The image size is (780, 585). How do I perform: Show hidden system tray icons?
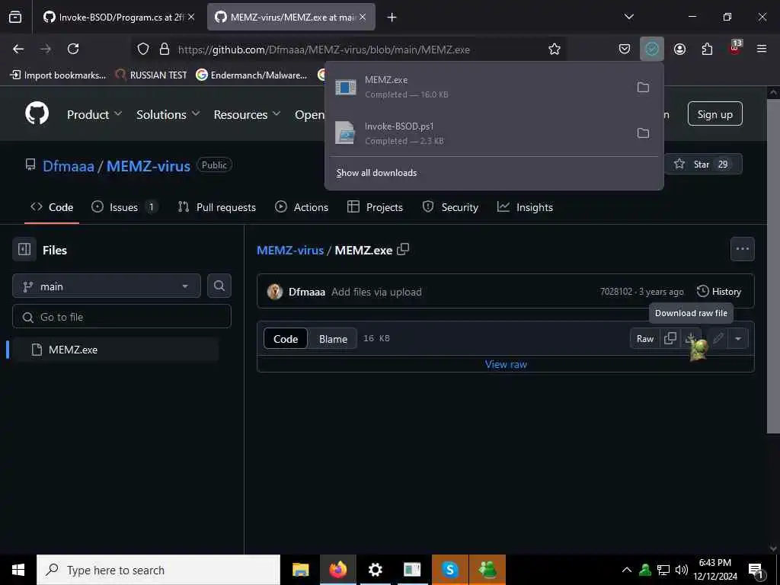click(x=627, y=570)
